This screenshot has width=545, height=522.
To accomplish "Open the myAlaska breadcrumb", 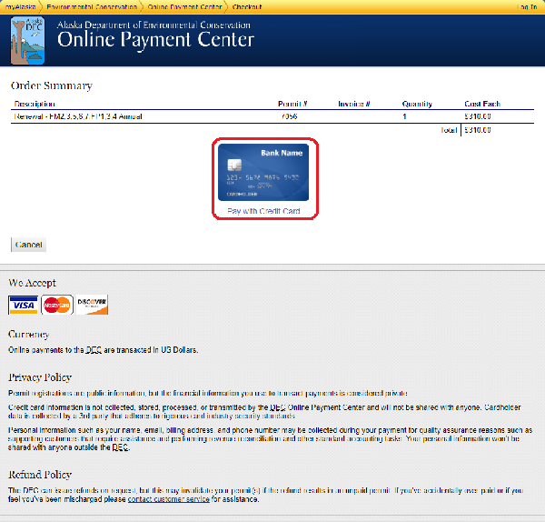I will (18, 5).
